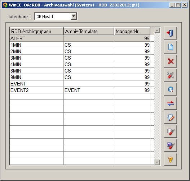
Task: Click the database cylinder icon button
Action: click(171, 89)
